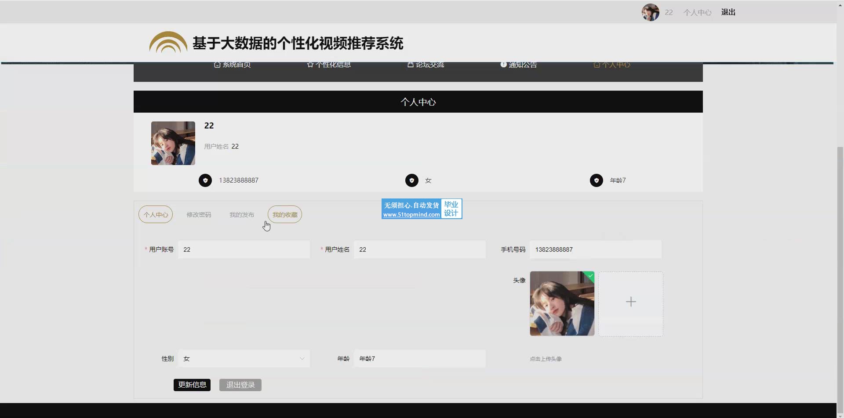The image size is (844, 418).
Task: Open 论坛交流 navigation item
Action: pyautogui.click(x=426, y=65)
